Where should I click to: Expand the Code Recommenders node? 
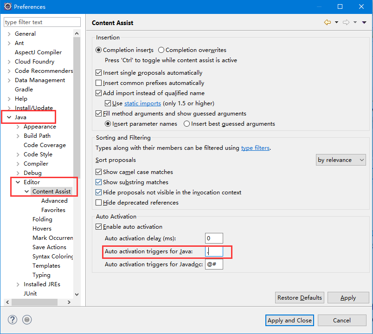click(9, 71)
